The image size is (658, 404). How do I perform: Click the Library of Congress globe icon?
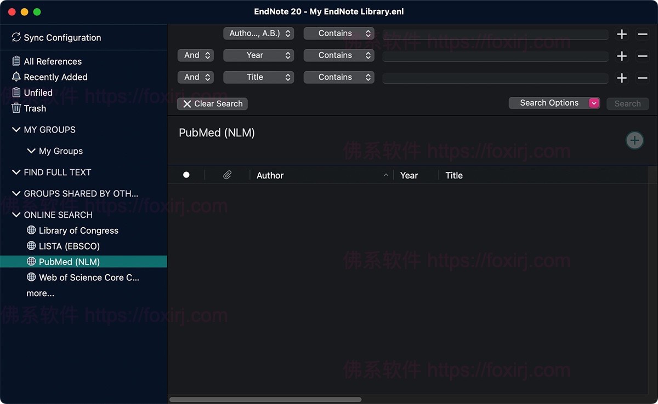tap(31, 230)
